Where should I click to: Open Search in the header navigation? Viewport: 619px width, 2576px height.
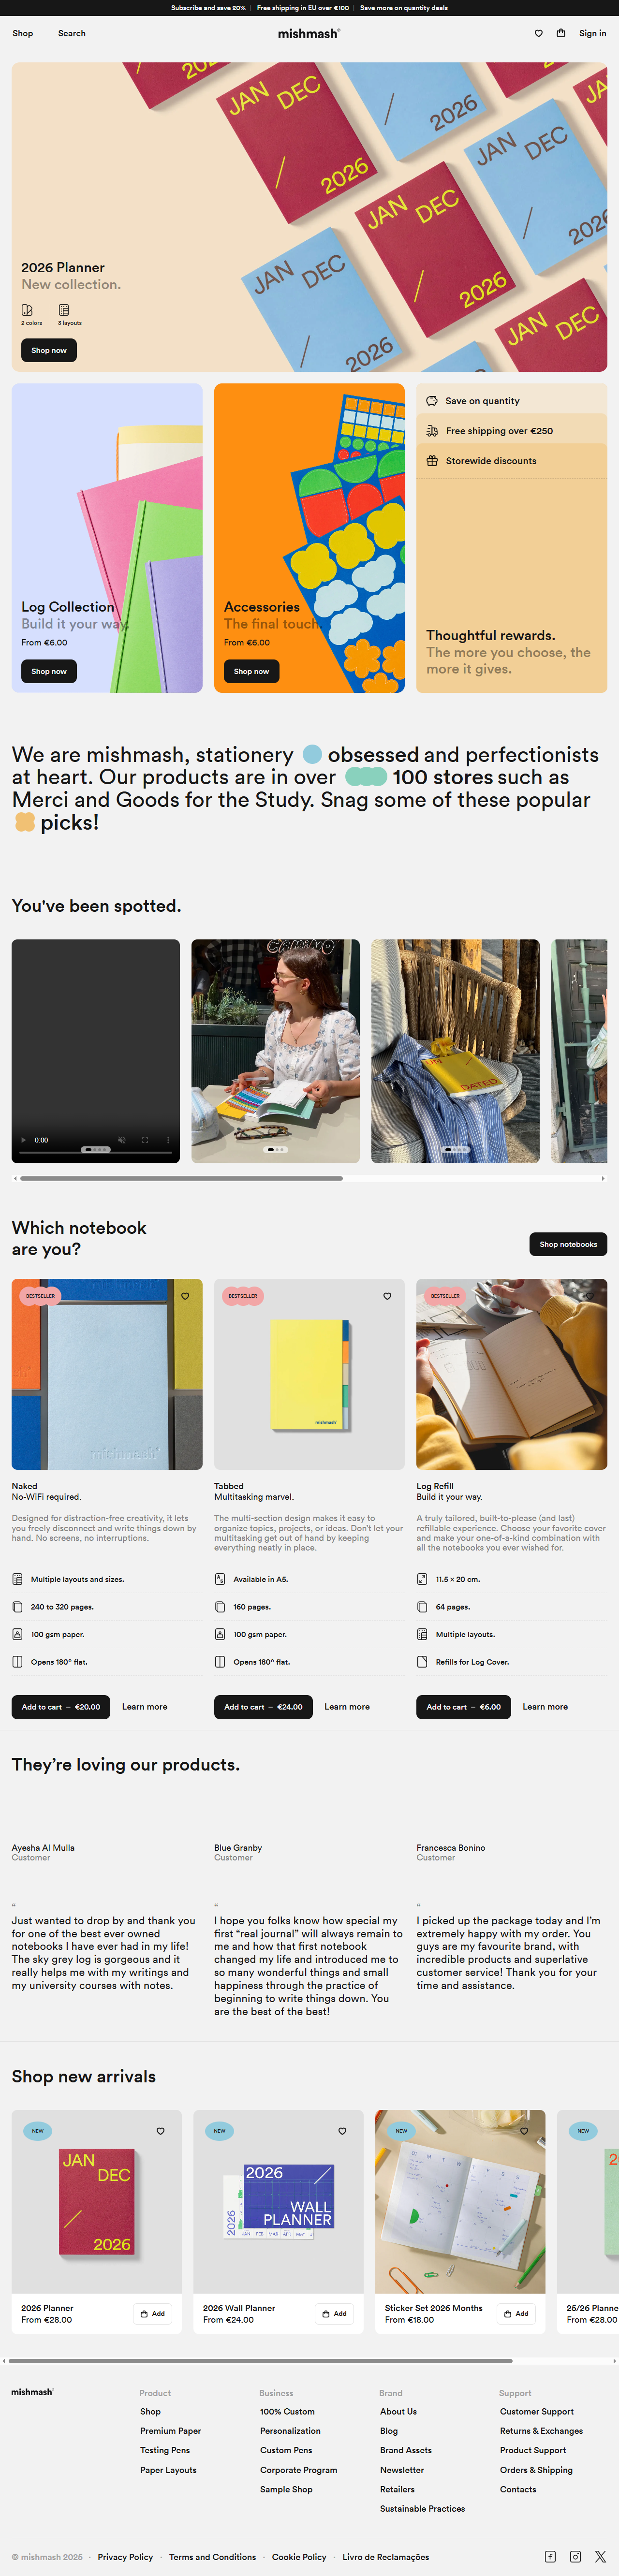[72, 34]
